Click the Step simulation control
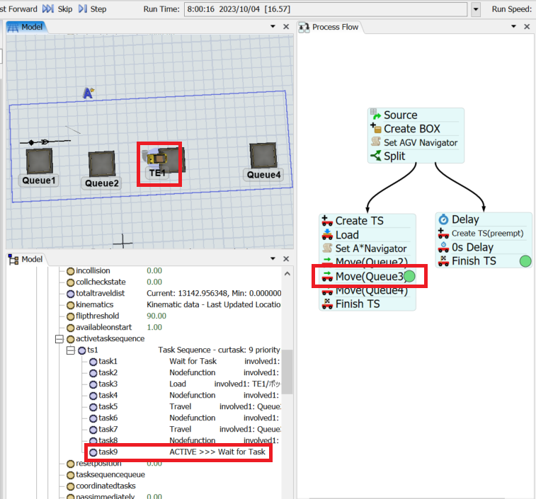This screenshot has width=536, height=499. point(92,9)
